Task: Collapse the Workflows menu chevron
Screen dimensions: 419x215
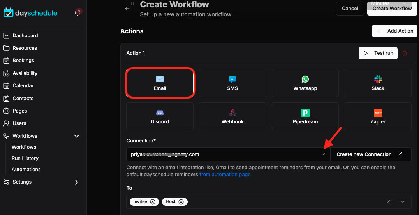Action: [76, 136]
